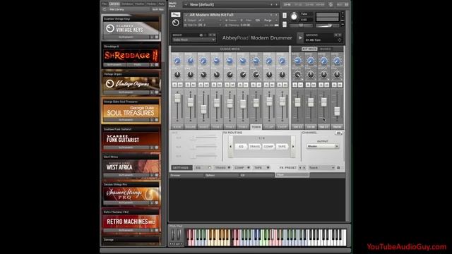The width and height of the screenshot is (452, 254).
Task: Mute the OH ST kit mic channel
Action: 300,85
